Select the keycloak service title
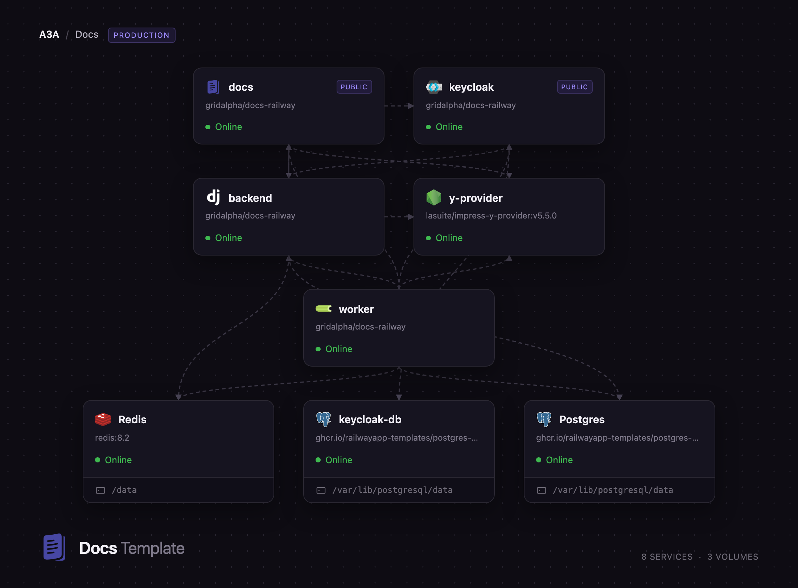 coord(471,87)
